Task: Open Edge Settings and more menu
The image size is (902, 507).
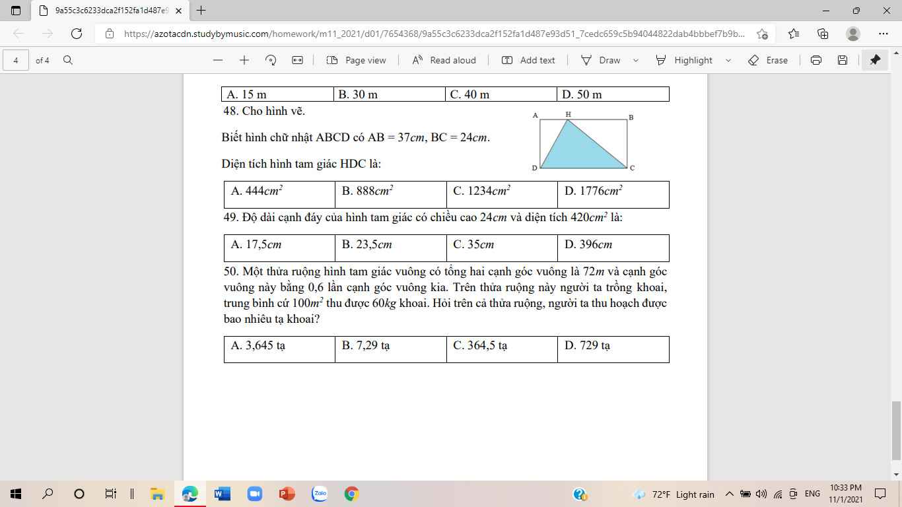Action: coord(884,34)
